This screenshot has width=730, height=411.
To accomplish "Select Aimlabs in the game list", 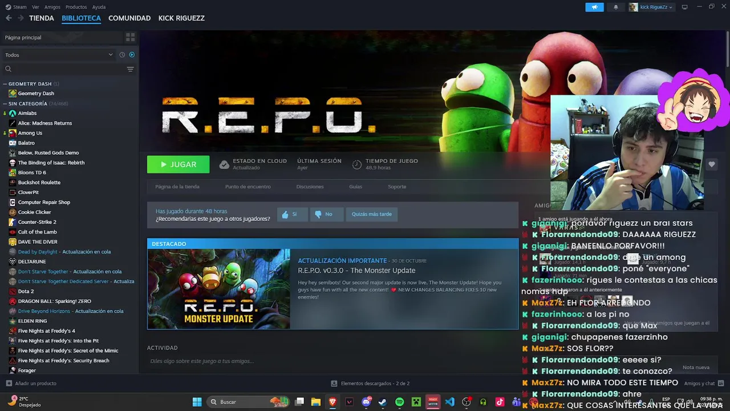I will tap(27, 113).
